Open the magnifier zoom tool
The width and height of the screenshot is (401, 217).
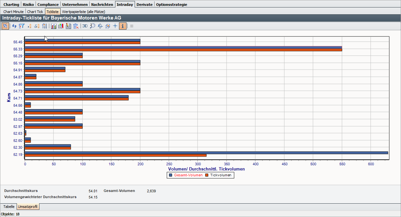[x=93, y=26]
